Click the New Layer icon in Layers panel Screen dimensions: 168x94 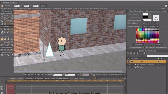click(x=128, y=53)
